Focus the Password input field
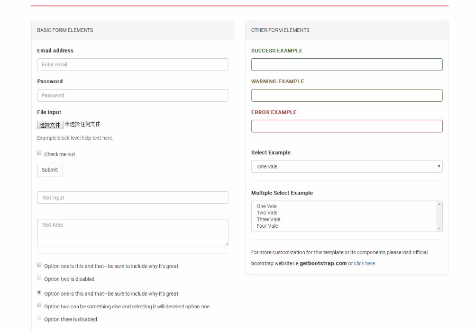 click(133, 95)
